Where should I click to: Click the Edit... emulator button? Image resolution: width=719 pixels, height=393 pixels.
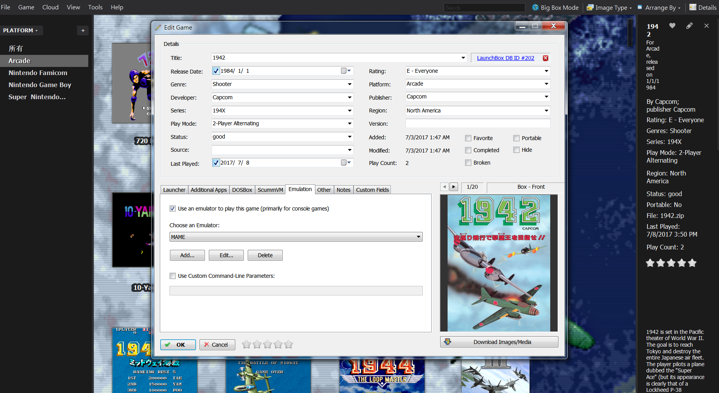pos(226,255)
